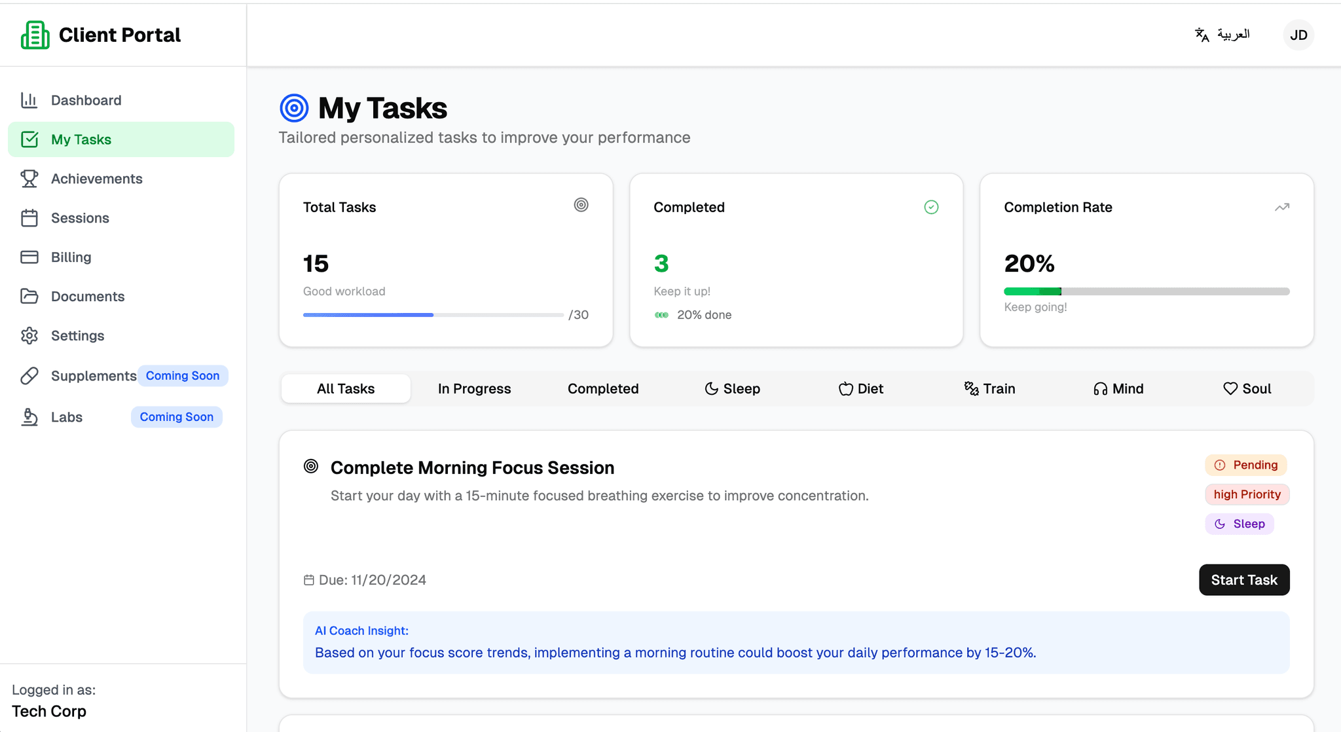This screenshot has width=1341, height=732.
Task: Click the target icon on Total Tasks card
Action: 581,205
